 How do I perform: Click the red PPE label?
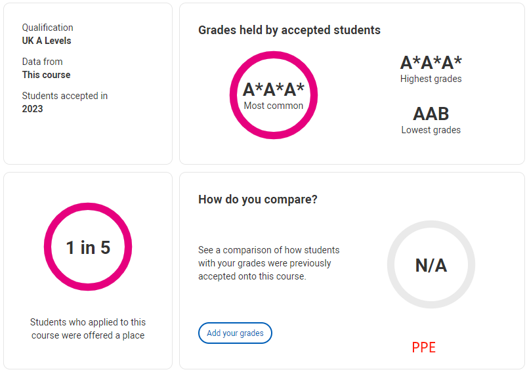click(x=423, y=347)
